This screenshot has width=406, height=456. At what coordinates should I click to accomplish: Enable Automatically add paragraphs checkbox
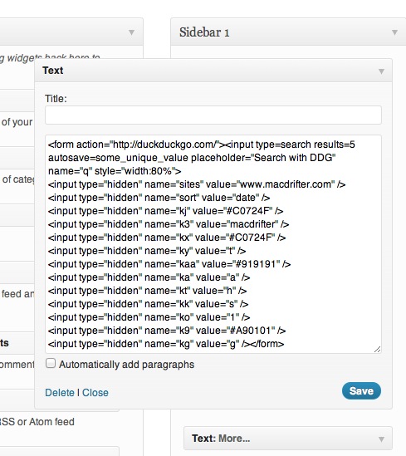(51, 363)
